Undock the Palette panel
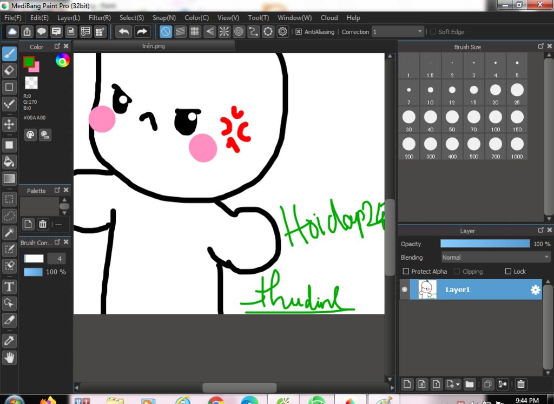Image resolution: width=554 pixels, height=404 pixels. 57,190
